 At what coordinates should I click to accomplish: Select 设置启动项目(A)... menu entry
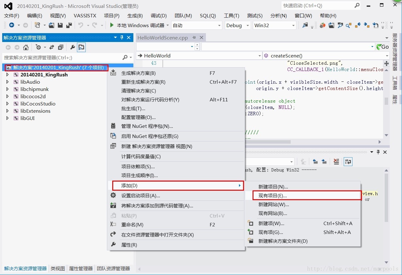point(176,196)
